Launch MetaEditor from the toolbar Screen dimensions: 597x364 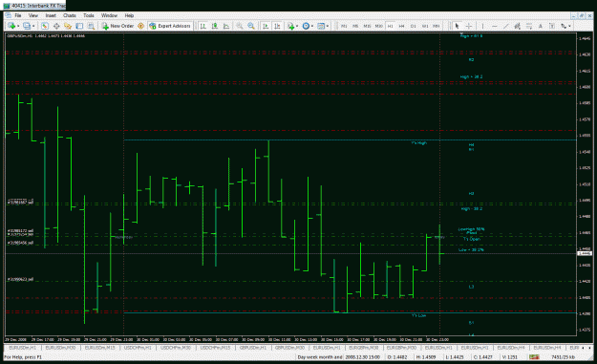click(x=140, y=26)
